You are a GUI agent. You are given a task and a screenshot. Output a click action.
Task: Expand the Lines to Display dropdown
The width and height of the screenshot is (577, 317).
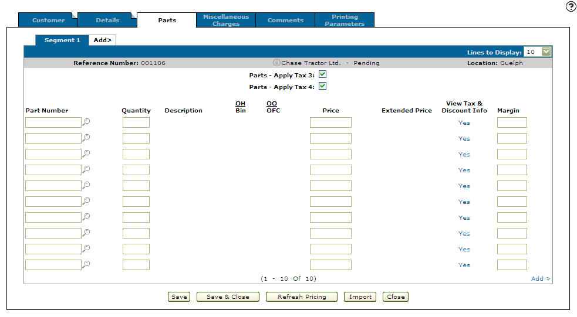click(546, 52)
